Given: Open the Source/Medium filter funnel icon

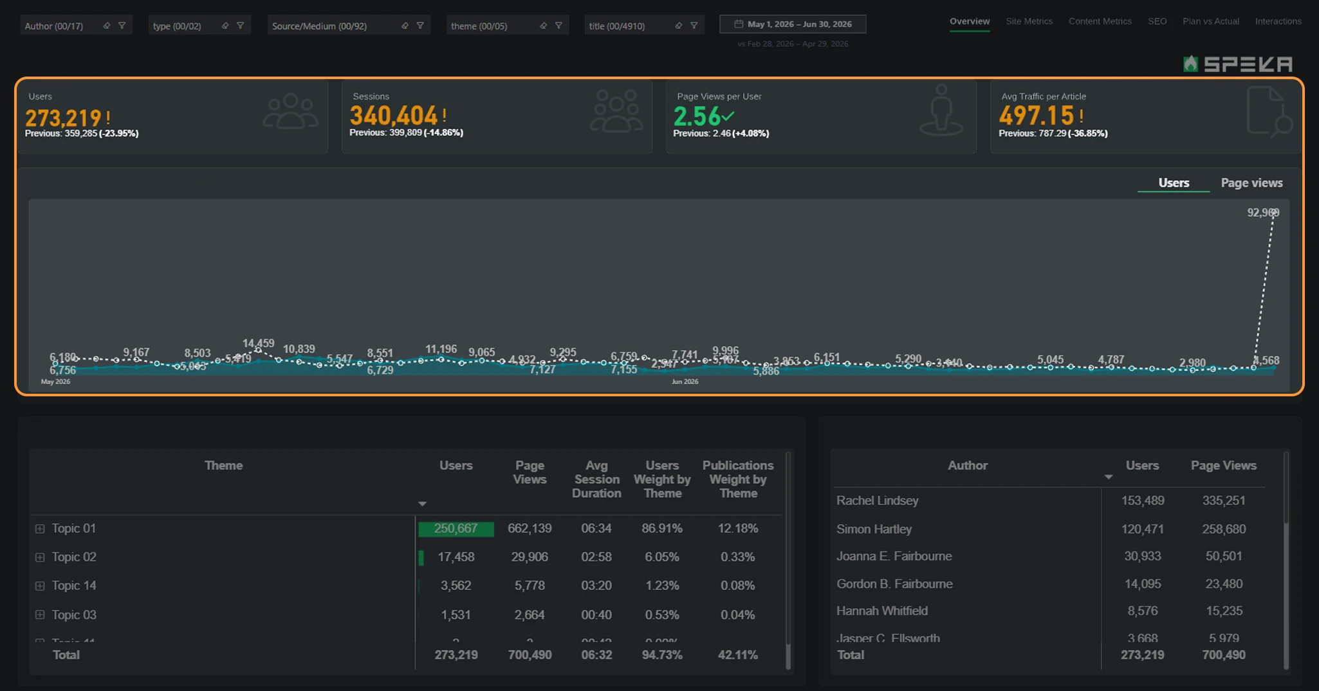Looking at the screenshot, I should [420, 26].
